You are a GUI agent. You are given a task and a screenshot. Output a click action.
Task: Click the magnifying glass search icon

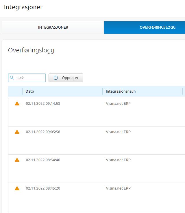tap(12, 78)
